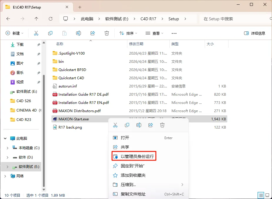Close the E:\C4D R17\Setup tab

pos(67,7)
